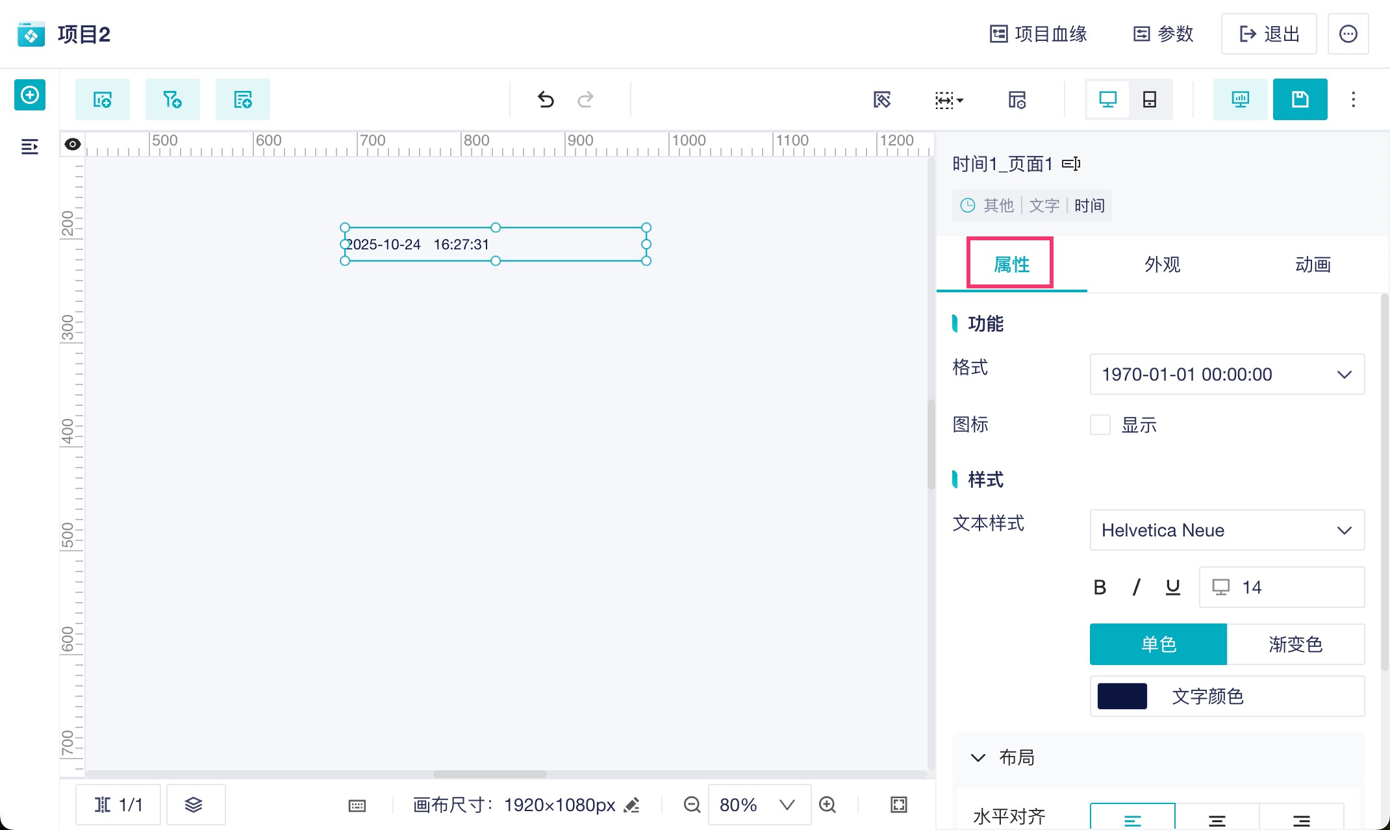This screenshot has width=1390, height=830.
Task: Click the add component plus icon
Action: click(30, 95)
